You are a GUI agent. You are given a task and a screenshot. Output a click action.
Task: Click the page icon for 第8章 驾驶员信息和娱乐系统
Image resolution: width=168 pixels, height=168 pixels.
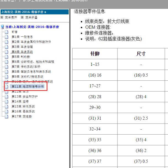7,72
